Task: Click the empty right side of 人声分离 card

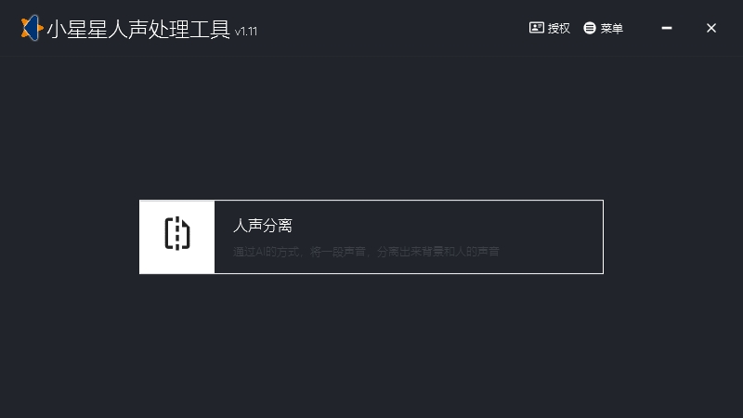Action: tap(550, 237)
